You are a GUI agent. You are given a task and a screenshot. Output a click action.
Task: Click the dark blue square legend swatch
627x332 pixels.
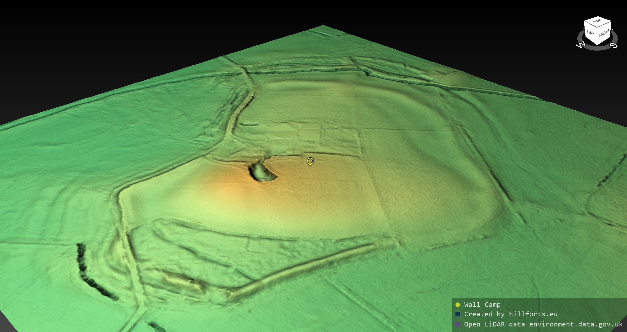pos(458,314)
